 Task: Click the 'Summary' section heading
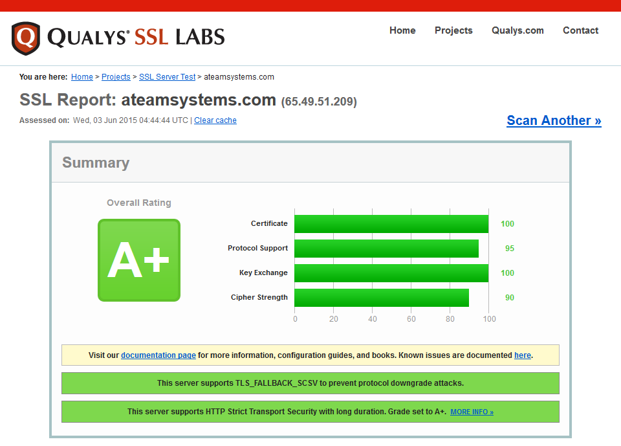click(x=96, y=162)
